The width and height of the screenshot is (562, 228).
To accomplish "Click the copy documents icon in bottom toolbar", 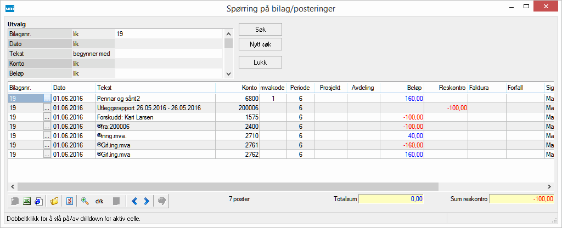I will [x=15, y=201].
